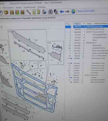108x121 pixels.
Task: Open the Инструмент menu
Action: coord(8,8)
